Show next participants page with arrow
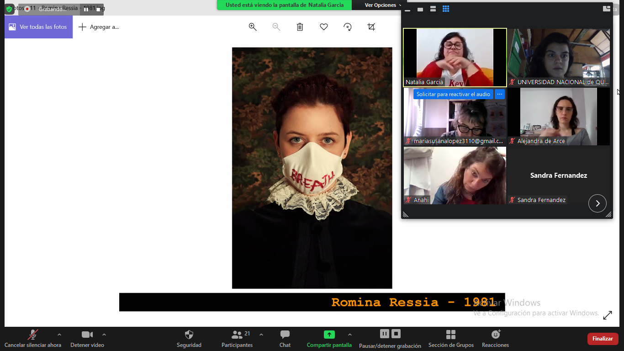The width and height of the screenshot is (624, 351). point(597,203)
